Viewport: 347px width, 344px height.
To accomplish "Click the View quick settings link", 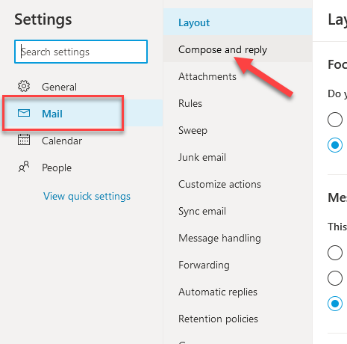I will click(87, 197).
